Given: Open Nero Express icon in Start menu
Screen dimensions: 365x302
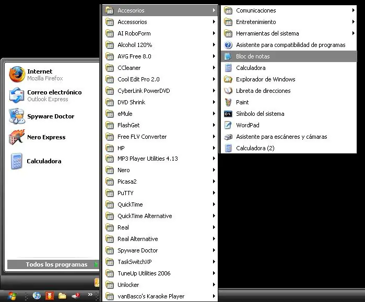Looking at the screenshot, I should pyautogui.click(x=17, y=137).
